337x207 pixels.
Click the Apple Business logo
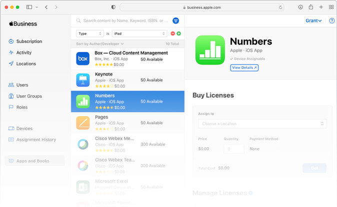pos(23,23)
